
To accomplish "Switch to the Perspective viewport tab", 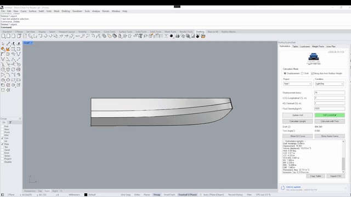I will click(30, 191).
